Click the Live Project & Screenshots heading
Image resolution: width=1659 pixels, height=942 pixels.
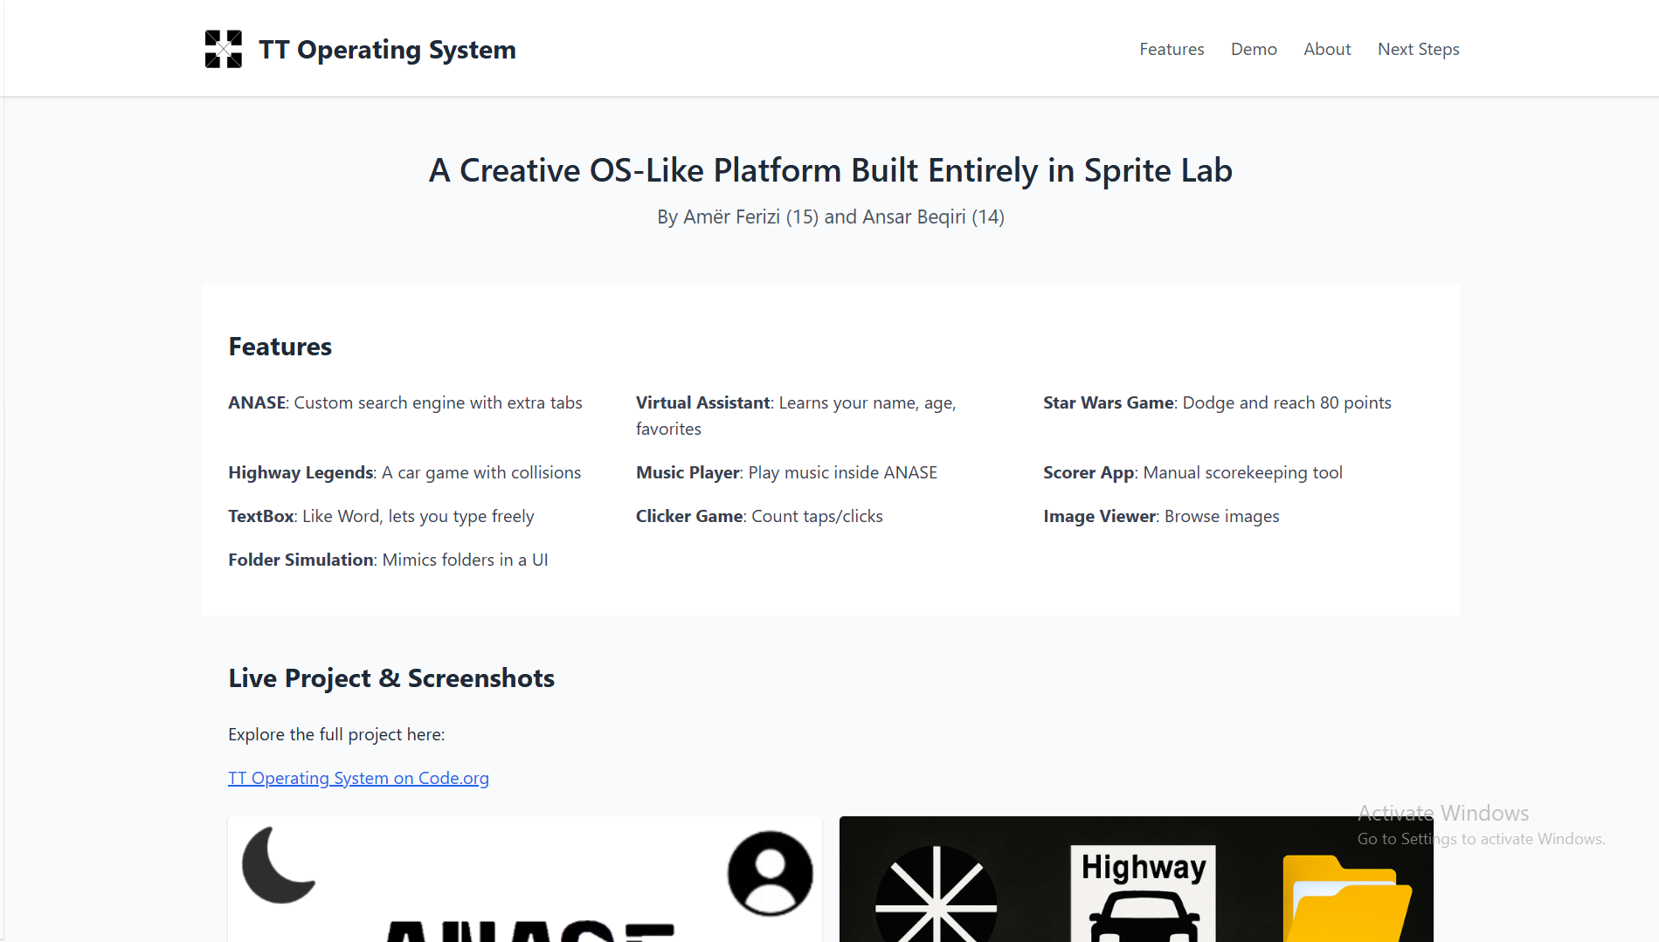click(391, 678)
